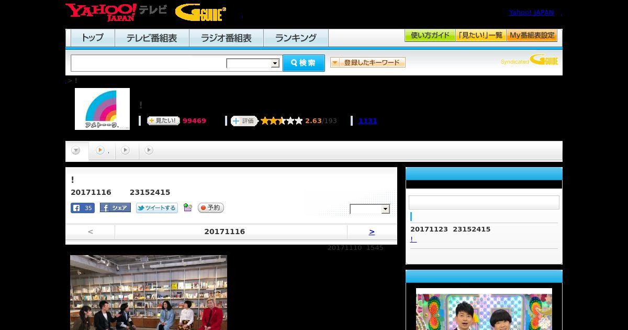
Task: Expand 登録したキーワード dropdown
Action: point(368,62)
